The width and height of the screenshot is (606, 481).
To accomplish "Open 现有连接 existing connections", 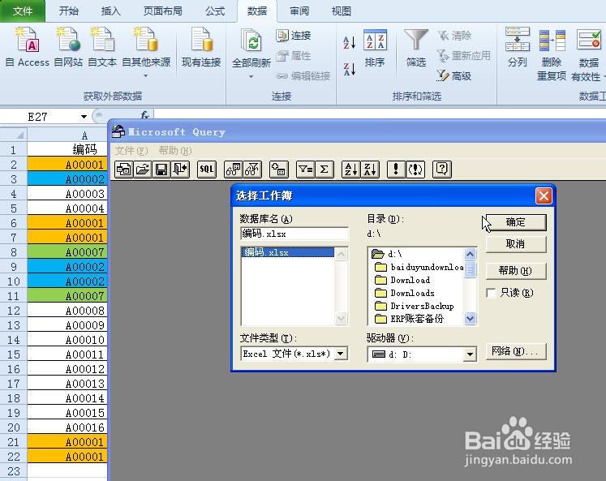I will (201, 47).
